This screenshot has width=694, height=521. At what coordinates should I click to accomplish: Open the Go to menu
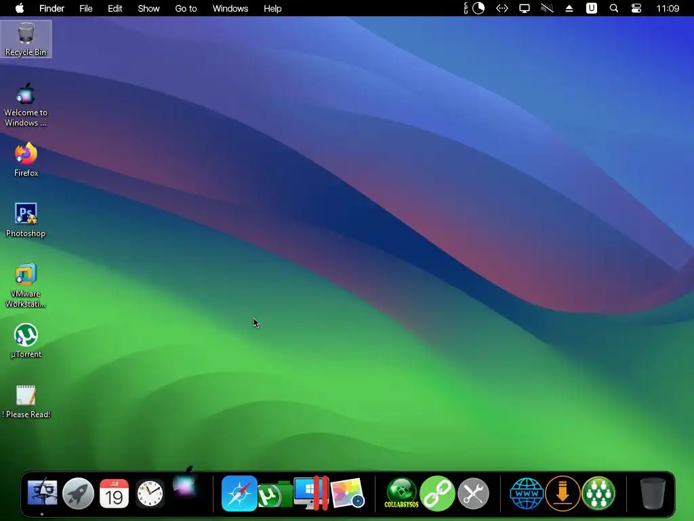point(186,8)
